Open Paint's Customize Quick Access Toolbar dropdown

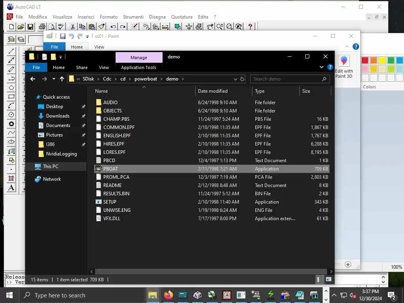coord(87,36)
